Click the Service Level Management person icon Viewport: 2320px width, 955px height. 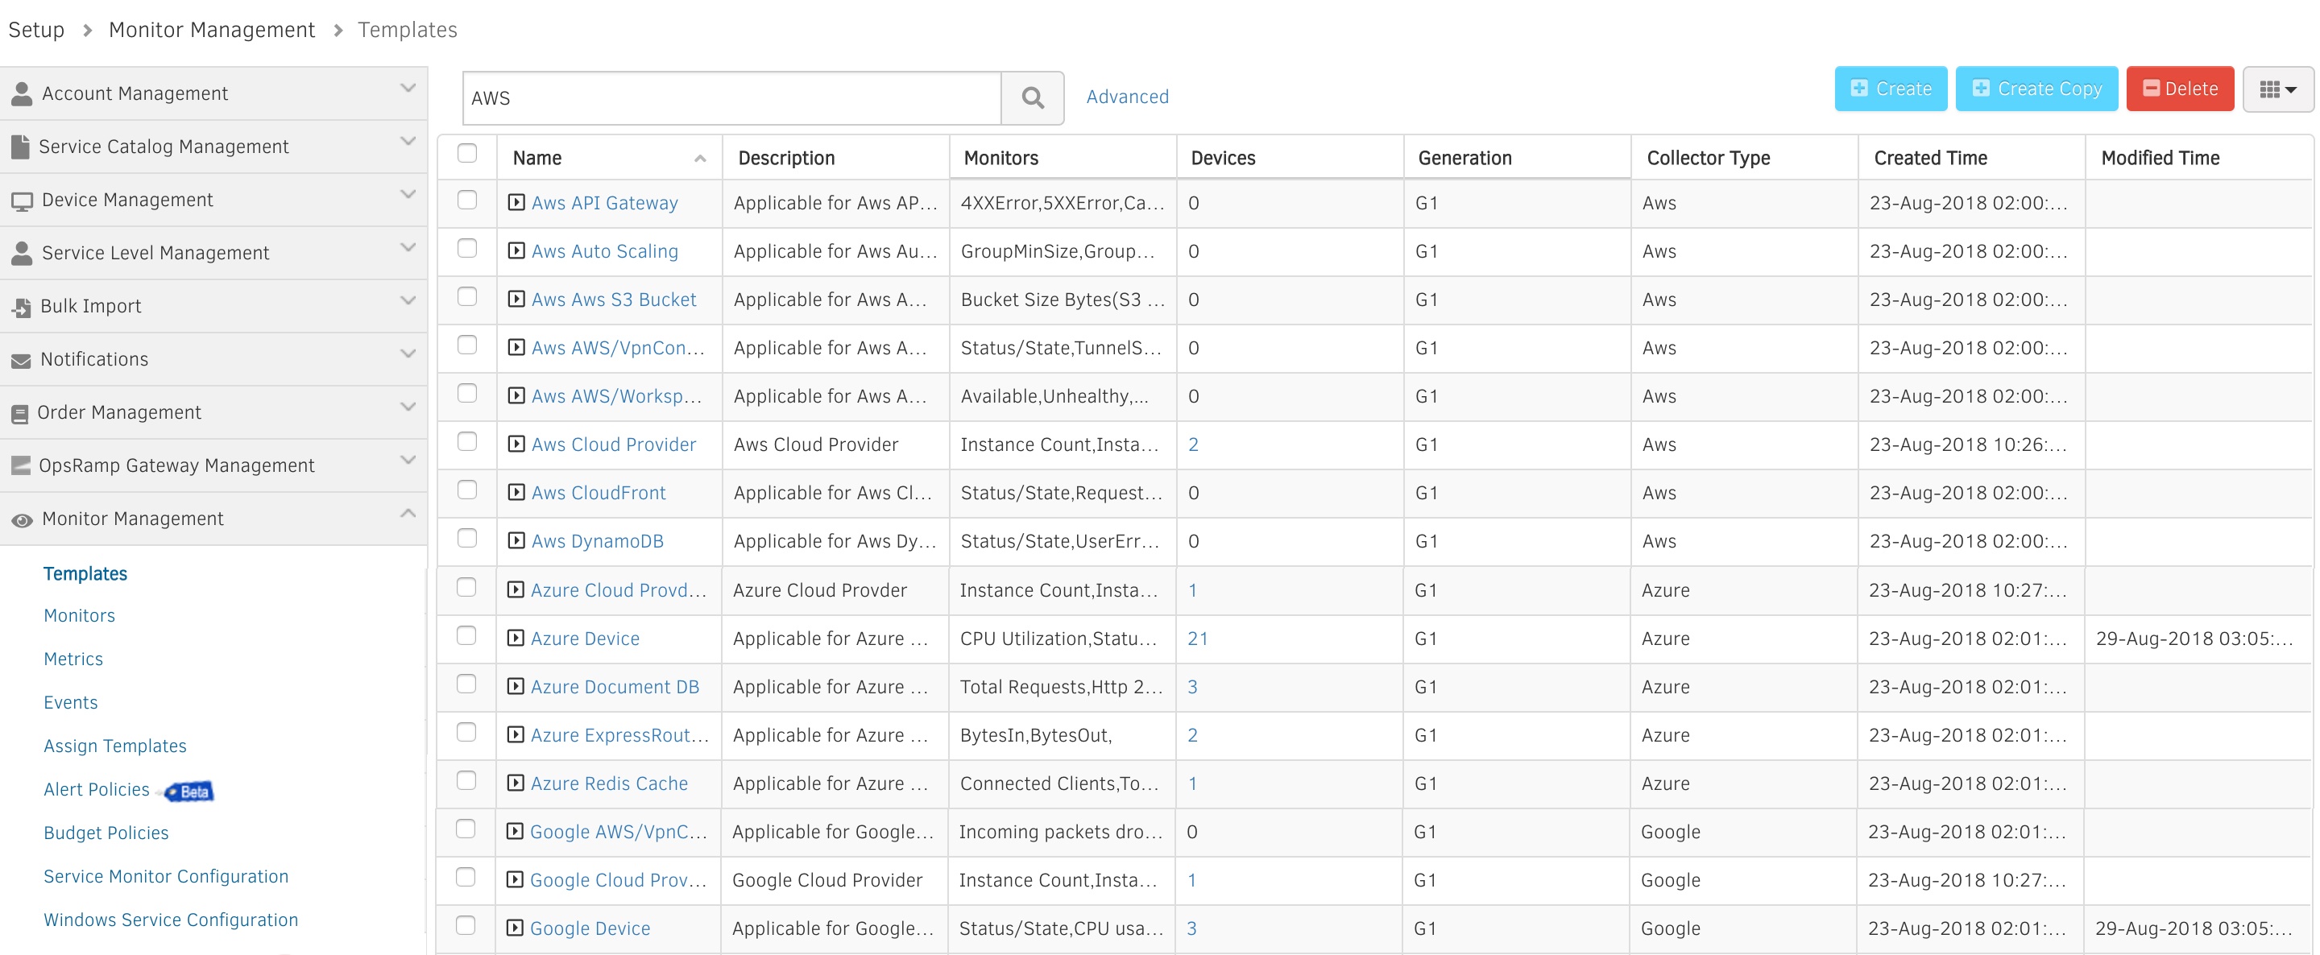(23, 253)
